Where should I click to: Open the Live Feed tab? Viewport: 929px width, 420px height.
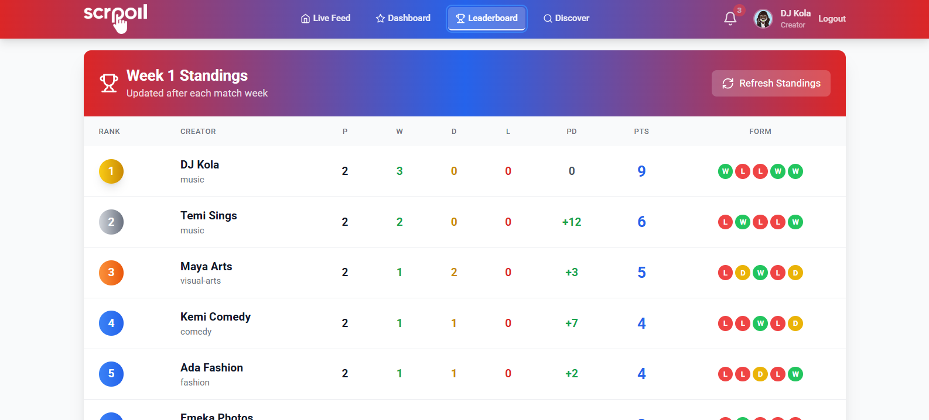pyautogui.click(x=326, y=18)
